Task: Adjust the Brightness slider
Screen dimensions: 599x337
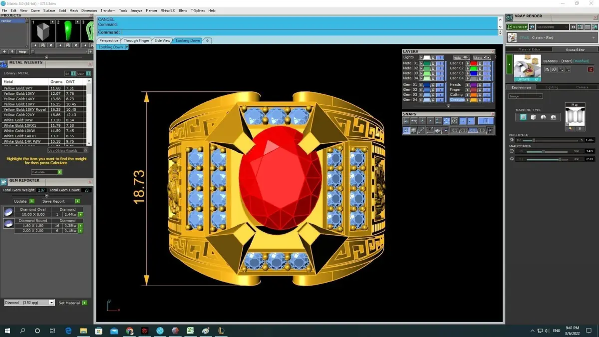Action: (x=552, y=140)
